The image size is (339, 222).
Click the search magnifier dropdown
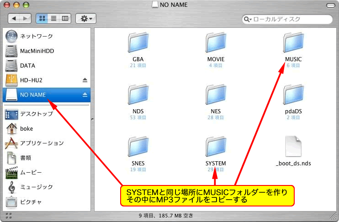tap(248, 20)
